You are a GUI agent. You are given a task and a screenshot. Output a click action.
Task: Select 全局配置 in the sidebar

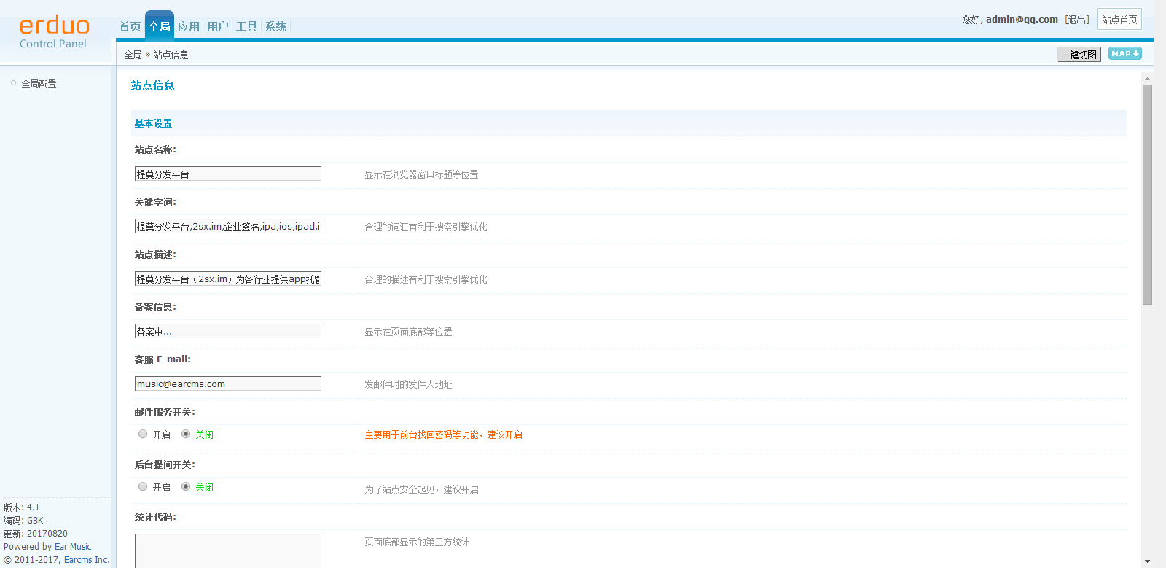[39, 84]
